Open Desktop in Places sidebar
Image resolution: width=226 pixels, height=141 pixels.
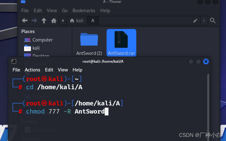(x=37, y=55)
